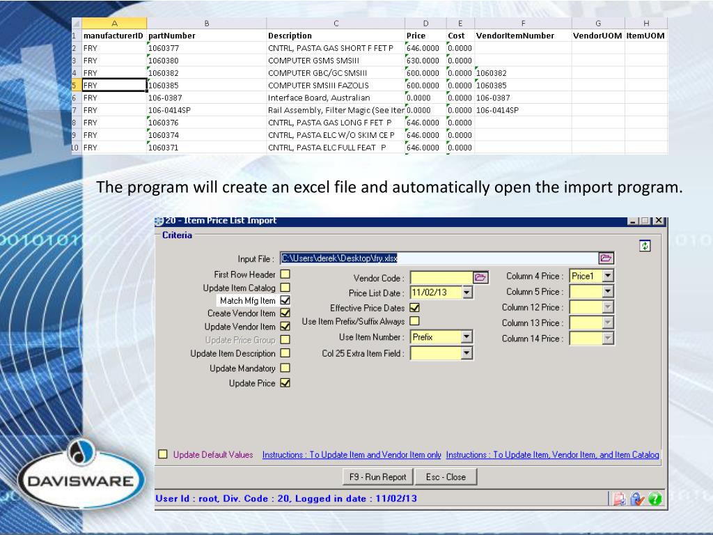Image resolution: width=713 pixels, height=535 pixels.
Task: Select the cell 'COMPUTER GSMS SMSIII'
Action: [x=336, y=61]
